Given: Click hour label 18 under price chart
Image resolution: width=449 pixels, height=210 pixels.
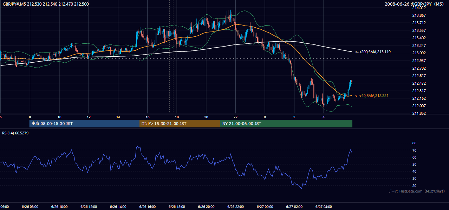Looking at the screenshot, I should pos(177,117).
